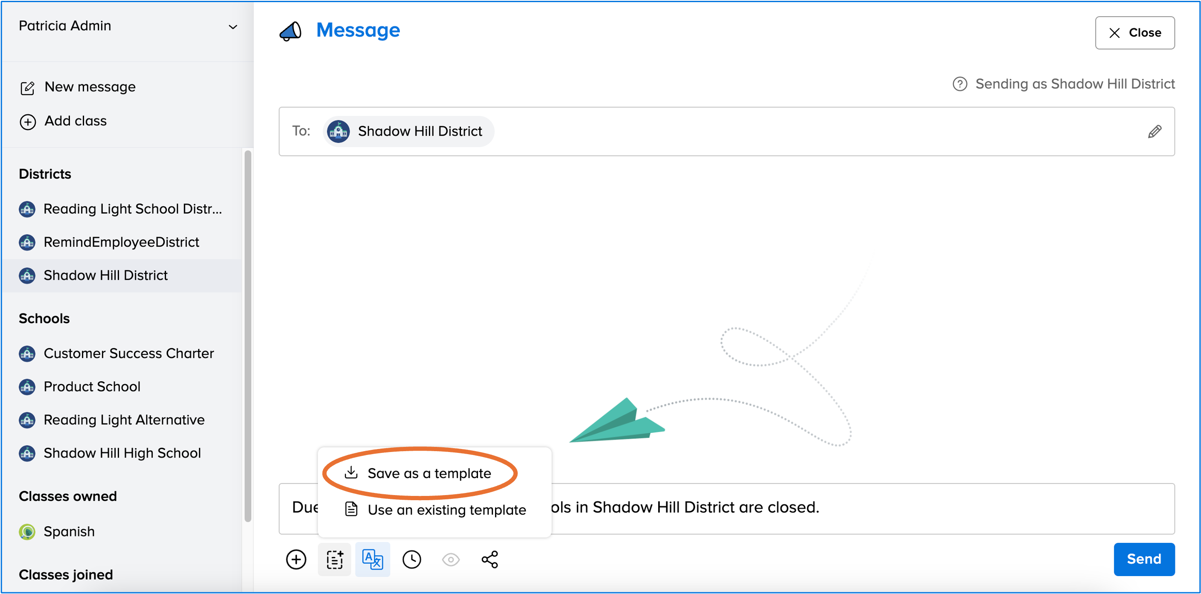Click into the message text field

886,508
